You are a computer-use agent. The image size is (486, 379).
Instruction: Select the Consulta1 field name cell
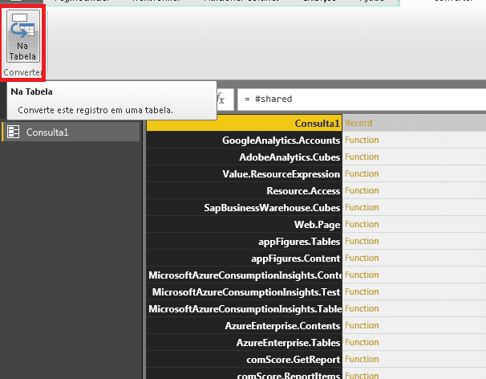(245, 123)
